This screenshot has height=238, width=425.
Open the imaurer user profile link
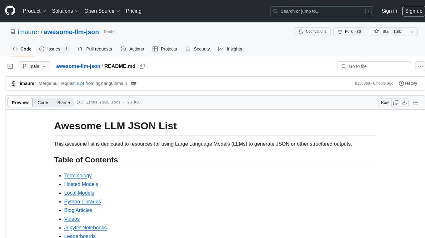click(29, 32)
